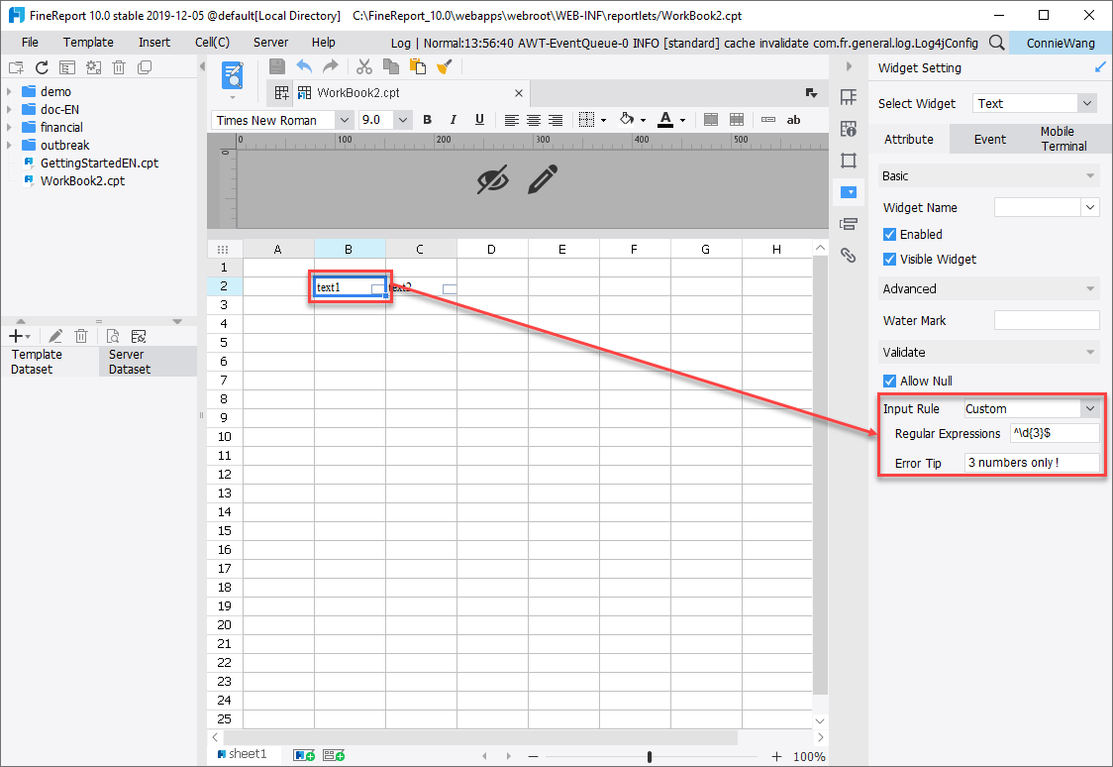Viewport: 1113px width, 767px height.
Task: Click the zoom in plus button
Action: click(776, 757)
